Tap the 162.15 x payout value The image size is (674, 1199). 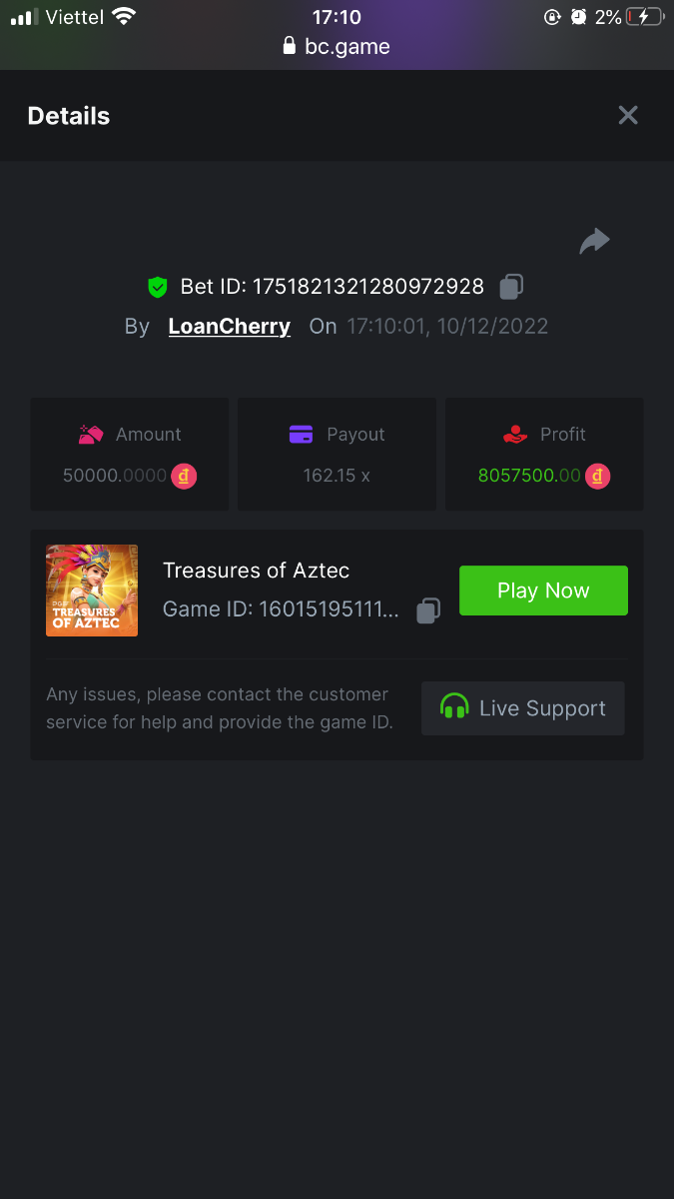coord(337,476)
